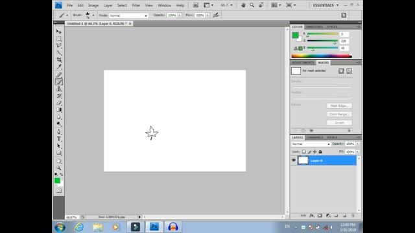Select the Move tool
Viewport: 415px width, 233px height.
[59, 32]
